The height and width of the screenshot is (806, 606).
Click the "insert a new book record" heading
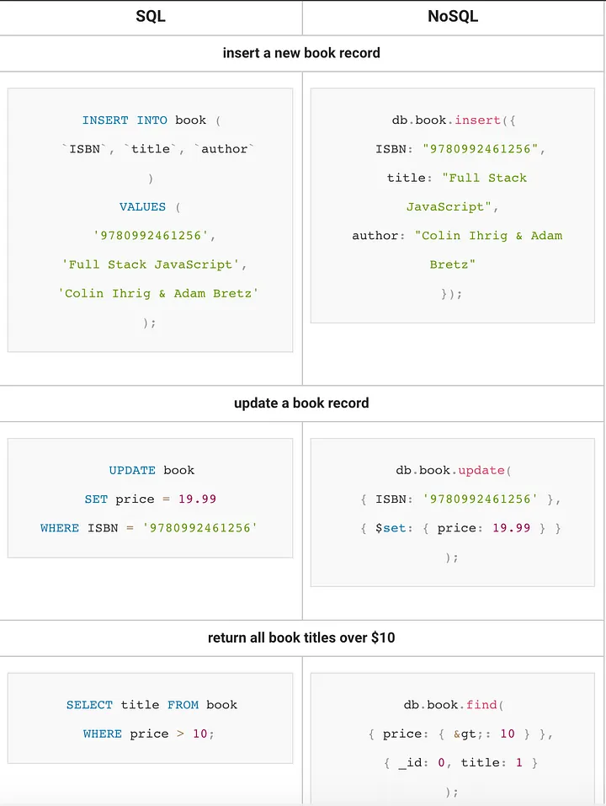301,53
